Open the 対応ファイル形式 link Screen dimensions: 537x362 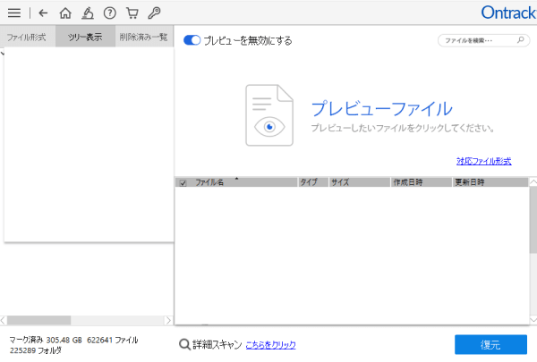pyautogui.click(x=483, y=161)
